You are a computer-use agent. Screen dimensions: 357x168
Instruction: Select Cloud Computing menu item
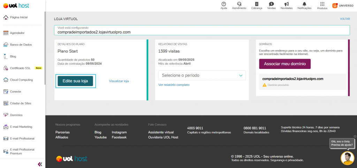[x=21, y=80]
